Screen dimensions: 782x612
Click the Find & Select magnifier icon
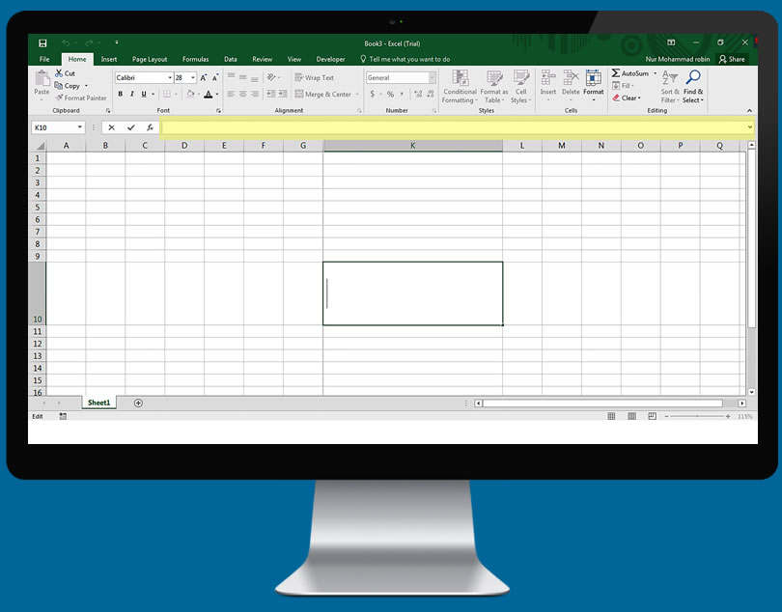coord(692,78)
